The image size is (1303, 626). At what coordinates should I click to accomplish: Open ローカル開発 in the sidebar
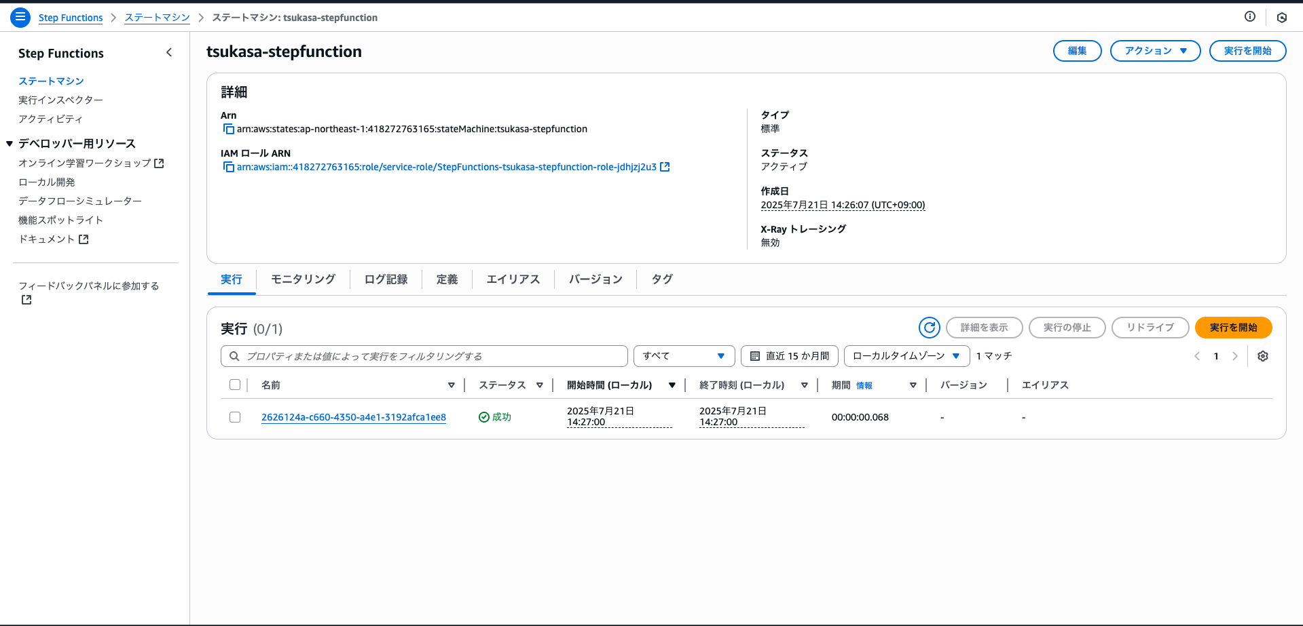click(47, 182)
